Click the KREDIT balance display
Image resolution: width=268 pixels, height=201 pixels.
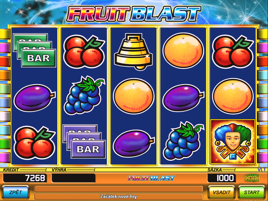tap(25, 178)
